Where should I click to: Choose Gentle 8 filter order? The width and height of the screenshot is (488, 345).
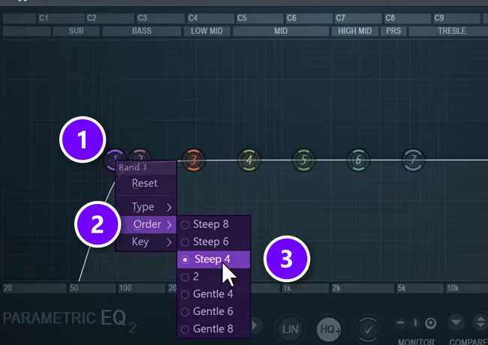coord(214,328)
